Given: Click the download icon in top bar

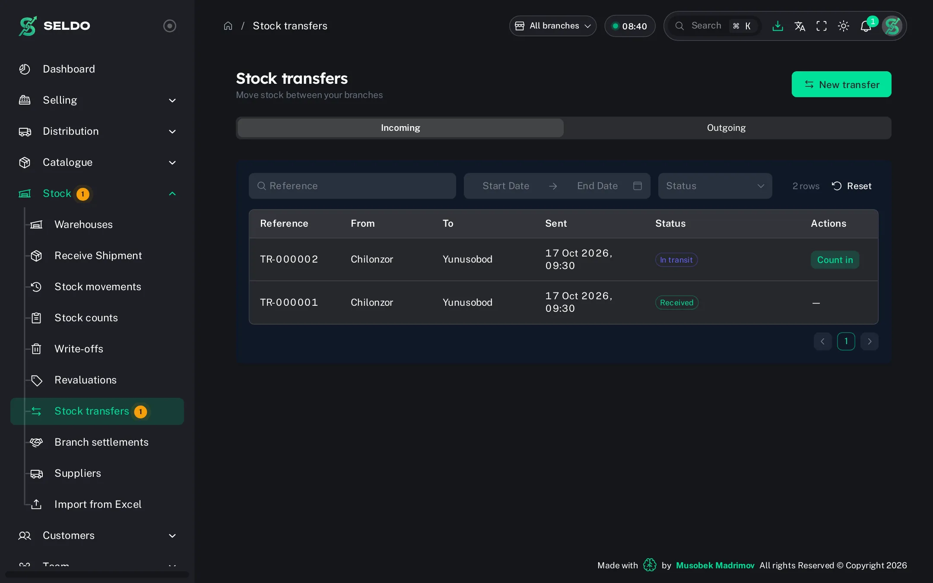Looking at the screenshot, I should 777,26.
